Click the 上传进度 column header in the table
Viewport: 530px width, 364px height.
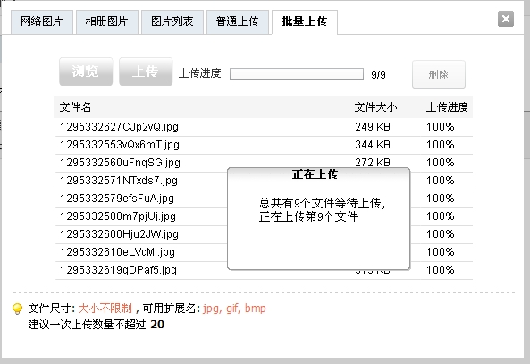[447, 107]
